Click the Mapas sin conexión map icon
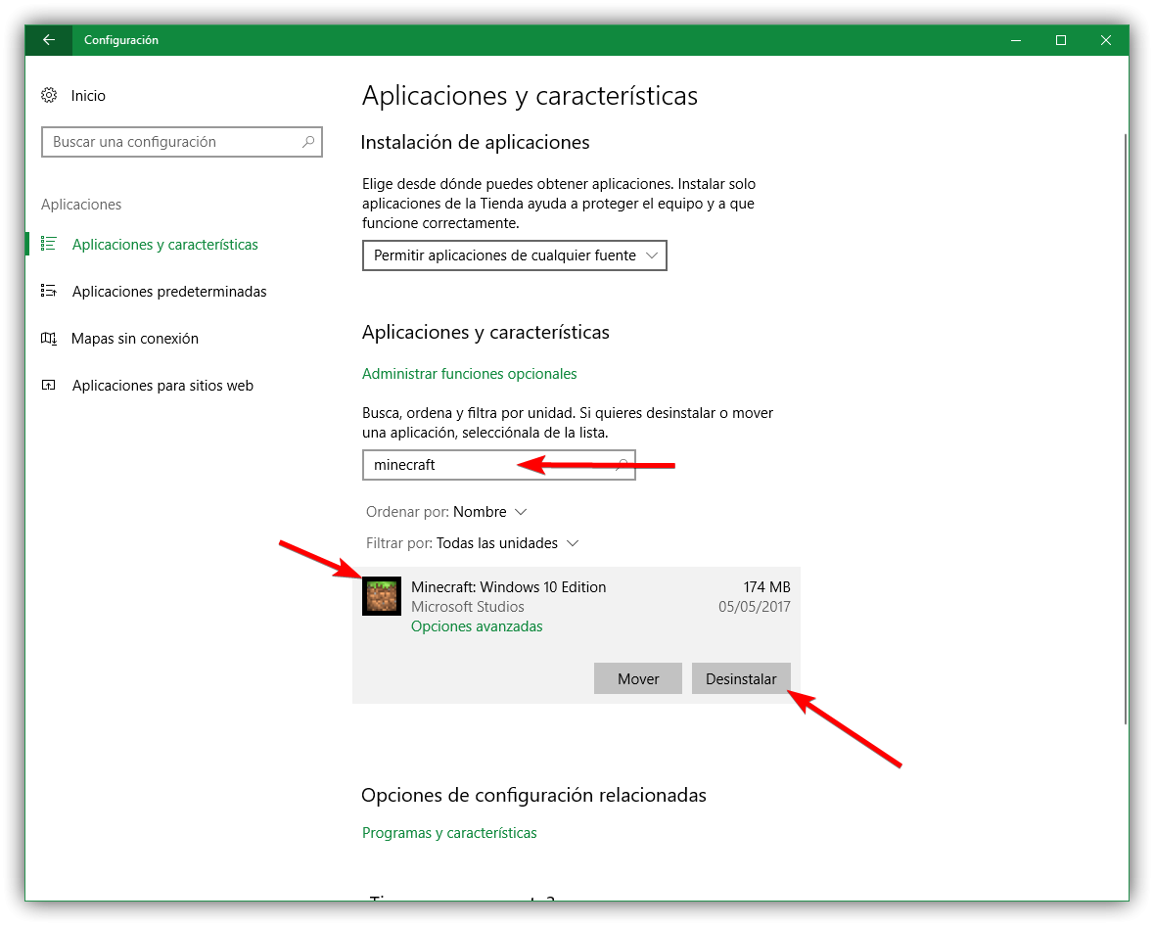Screen dimensions: 1154x926 [x=49, y=338]
